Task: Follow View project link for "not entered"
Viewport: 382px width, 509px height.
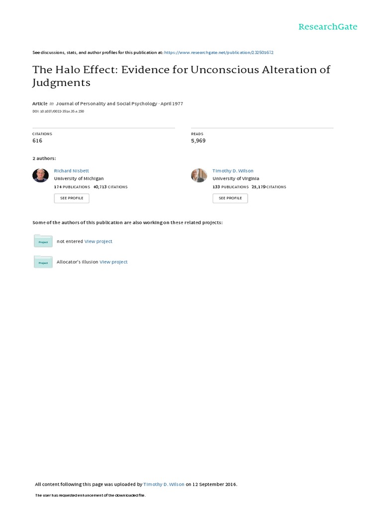Action: [x=98, y=241]
